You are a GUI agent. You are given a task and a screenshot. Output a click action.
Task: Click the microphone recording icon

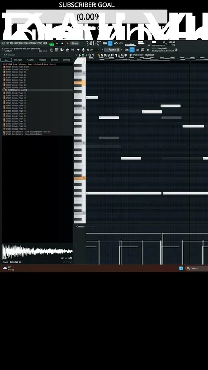tap(83, 50)
